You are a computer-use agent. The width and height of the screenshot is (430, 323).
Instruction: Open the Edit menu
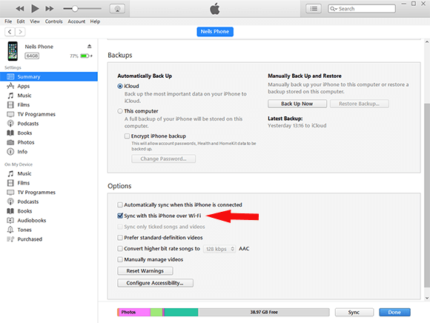point(21,21)
